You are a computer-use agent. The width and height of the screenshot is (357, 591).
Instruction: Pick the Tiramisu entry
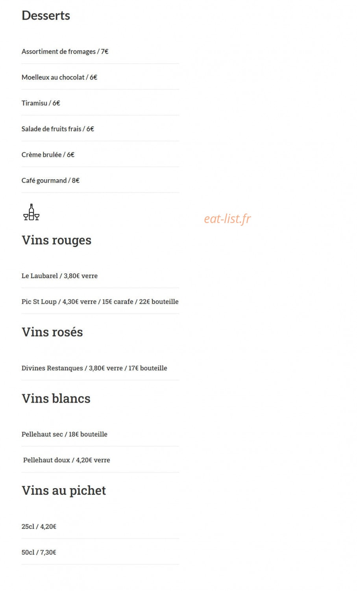(41, 103)
